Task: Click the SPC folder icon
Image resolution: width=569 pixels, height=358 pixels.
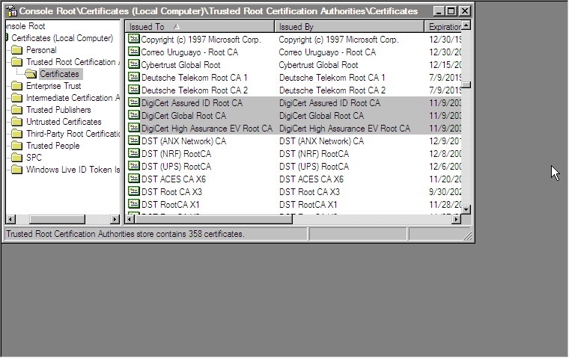Action: coord(17,158)
